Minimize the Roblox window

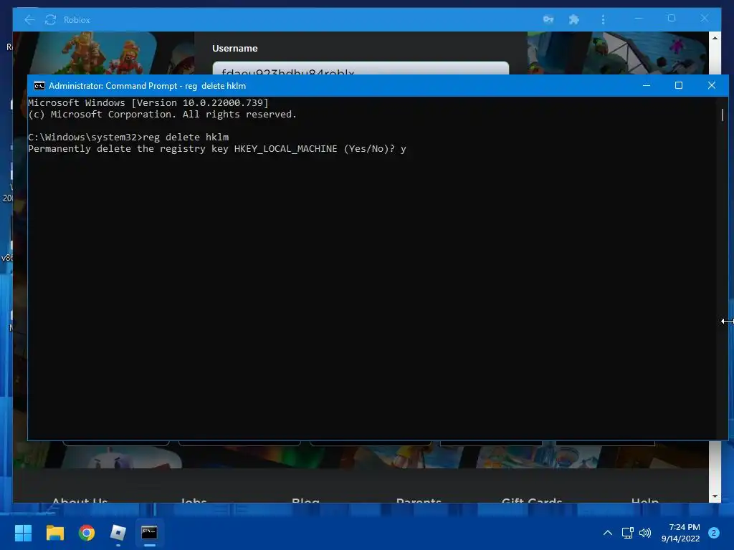tap(639, 19)
